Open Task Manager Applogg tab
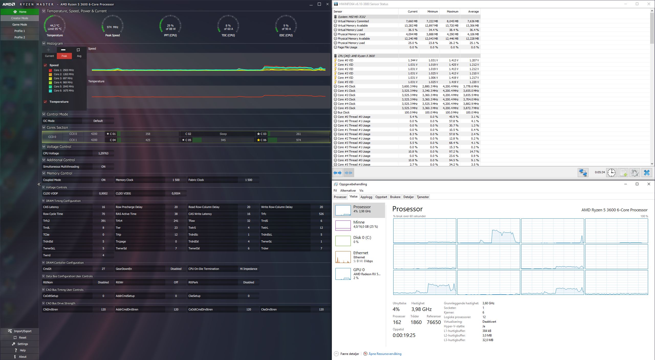This screenshot has height=360, width=655. [366, 197]
